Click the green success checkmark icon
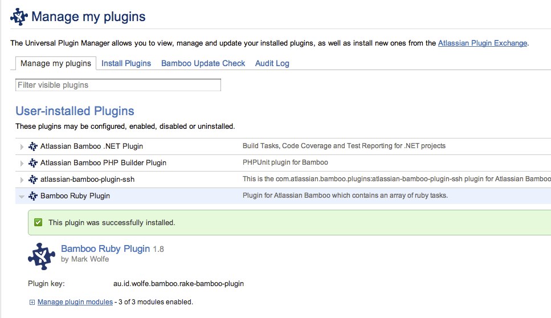Viewport: 551px width, 318px height. [x=38, y=222]
